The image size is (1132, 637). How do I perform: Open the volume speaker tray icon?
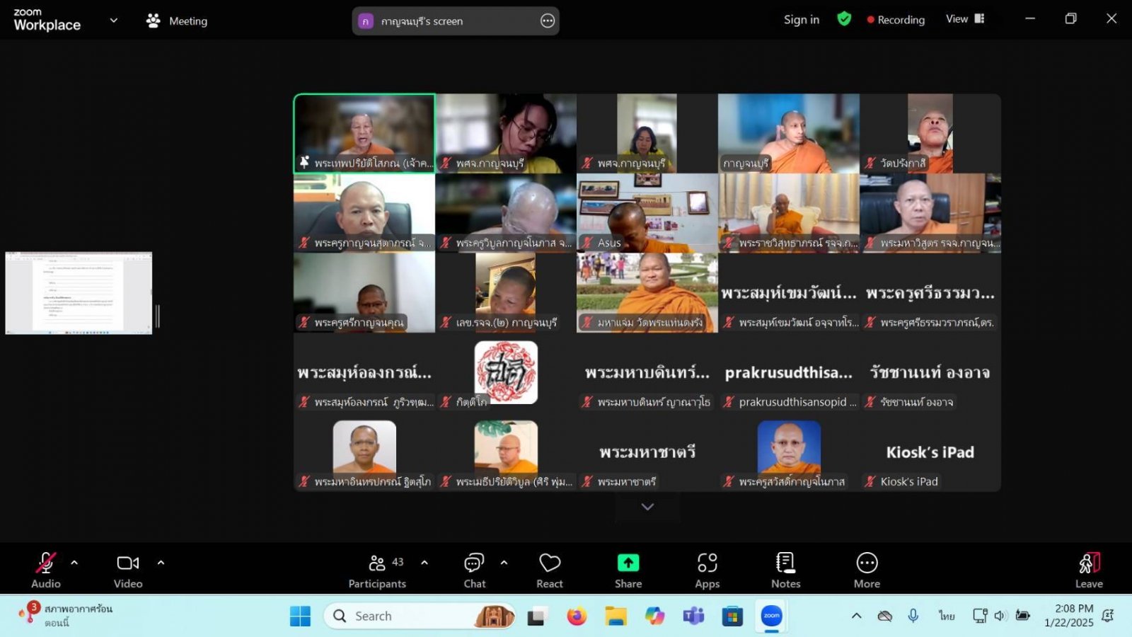click(x=1000, y=616)
